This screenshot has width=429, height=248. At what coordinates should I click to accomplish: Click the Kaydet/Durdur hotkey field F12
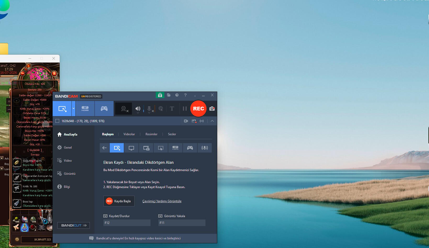[127, 223]
